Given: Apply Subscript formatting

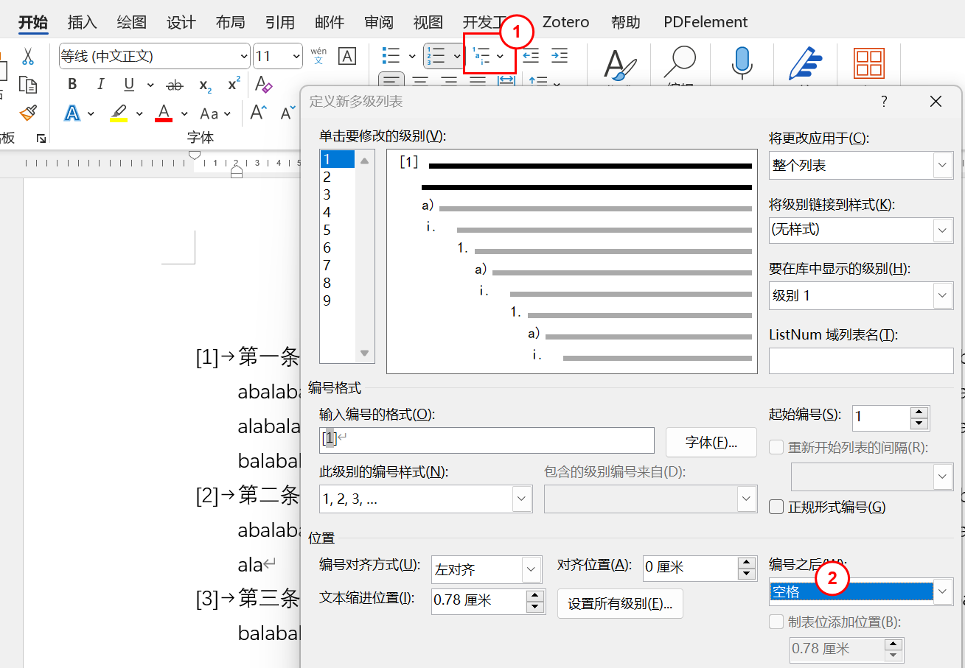Looking at the screenshot, I should point(206,85).
